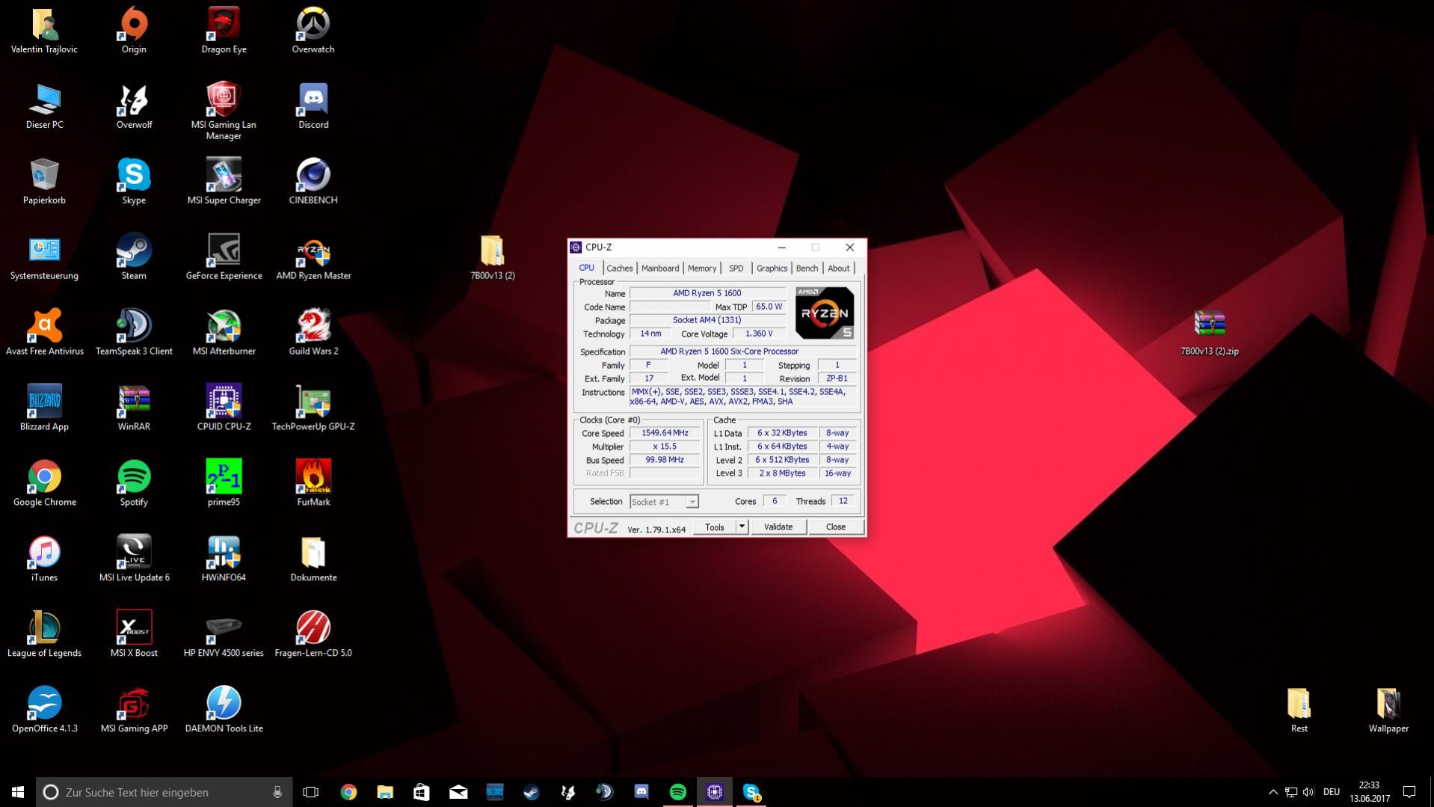Focus the taskbar search box
The height and width of the screenshot is (807, 1434).
coord(163,792)
